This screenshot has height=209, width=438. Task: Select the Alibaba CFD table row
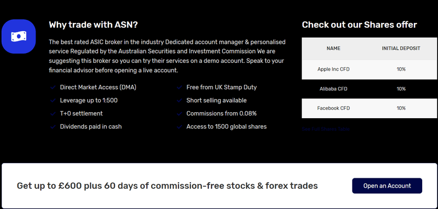369,89
